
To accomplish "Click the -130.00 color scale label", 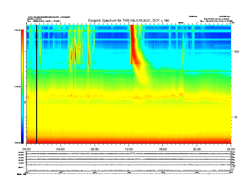I will pos(17,30).
